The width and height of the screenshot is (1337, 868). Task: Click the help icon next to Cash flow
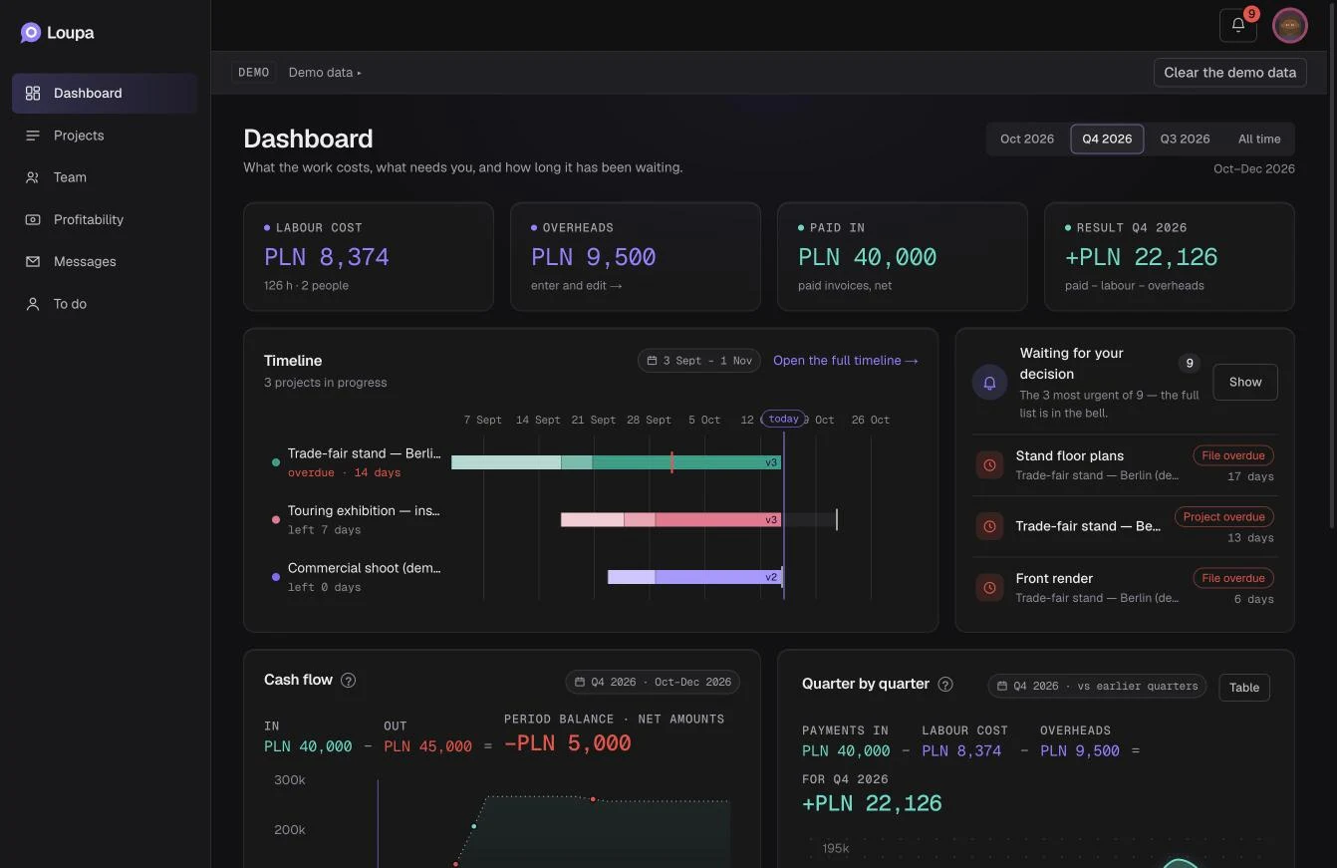click(x=348, y=681)
